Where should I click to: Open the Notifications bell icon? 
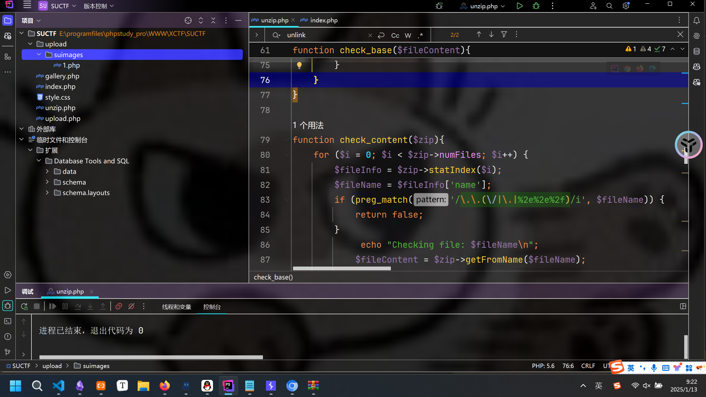[x=697, y=20]
